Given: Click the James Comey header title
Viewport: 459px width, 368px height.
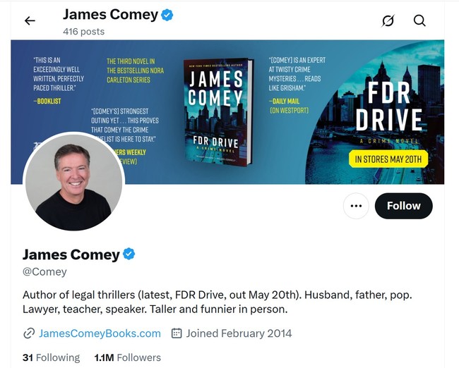Looking at the screenshot, I should (x=111, y=14).
